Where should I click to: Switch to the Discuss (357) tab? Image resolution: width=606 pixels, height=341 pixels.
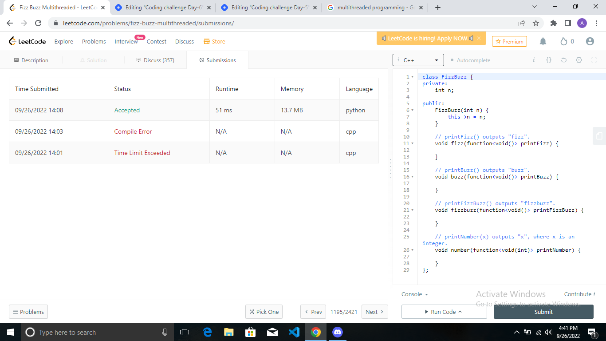tap(155, 60)
